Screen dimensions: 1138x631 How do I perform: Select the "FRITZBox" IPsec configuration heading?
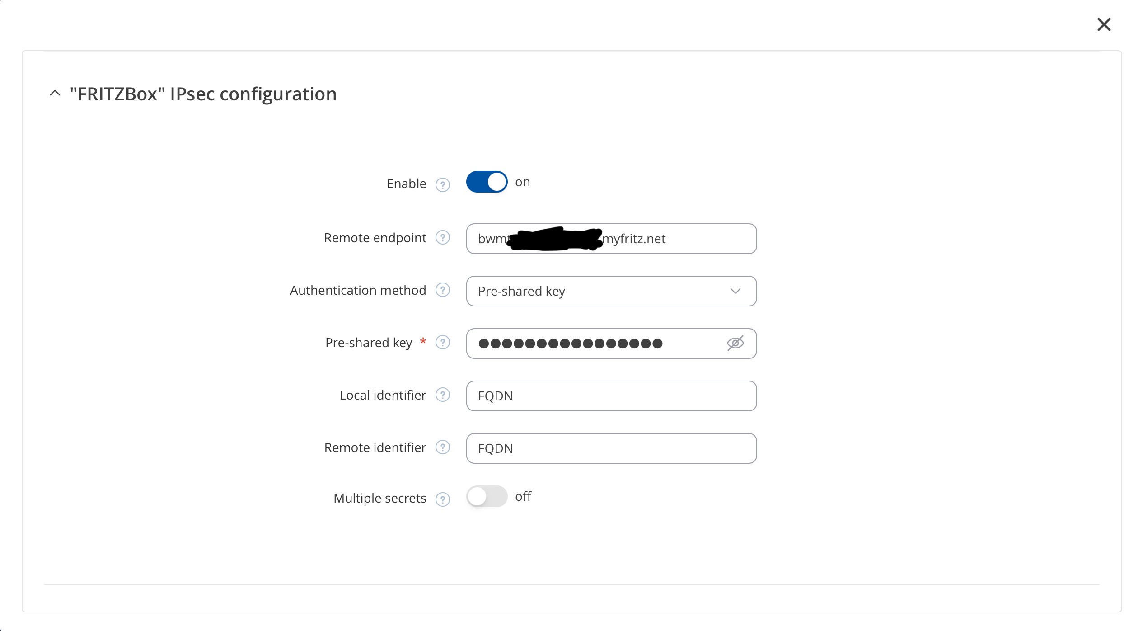(203, 94)
